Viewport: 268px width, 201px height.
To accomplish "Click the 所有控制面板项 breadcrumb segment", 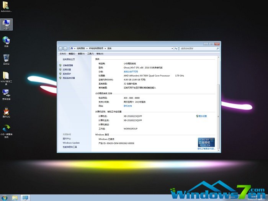I will [x=96, y=49].
